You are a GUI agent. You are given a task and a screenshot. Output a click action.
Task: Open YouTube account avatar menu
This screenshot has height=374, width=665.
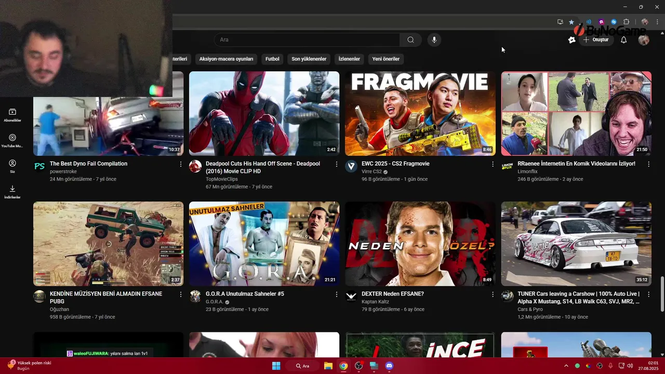click(644, 40)
